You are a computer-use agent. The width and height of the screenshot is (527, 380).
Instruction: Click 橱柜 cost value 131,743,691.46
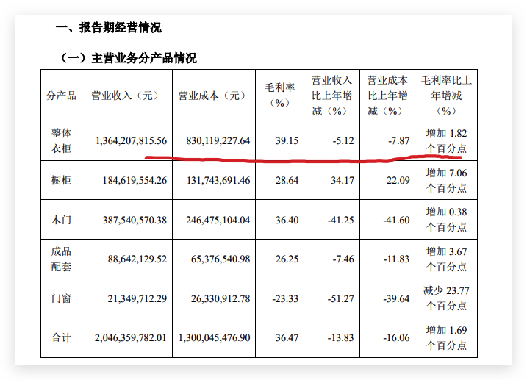(x=214, y=180)
